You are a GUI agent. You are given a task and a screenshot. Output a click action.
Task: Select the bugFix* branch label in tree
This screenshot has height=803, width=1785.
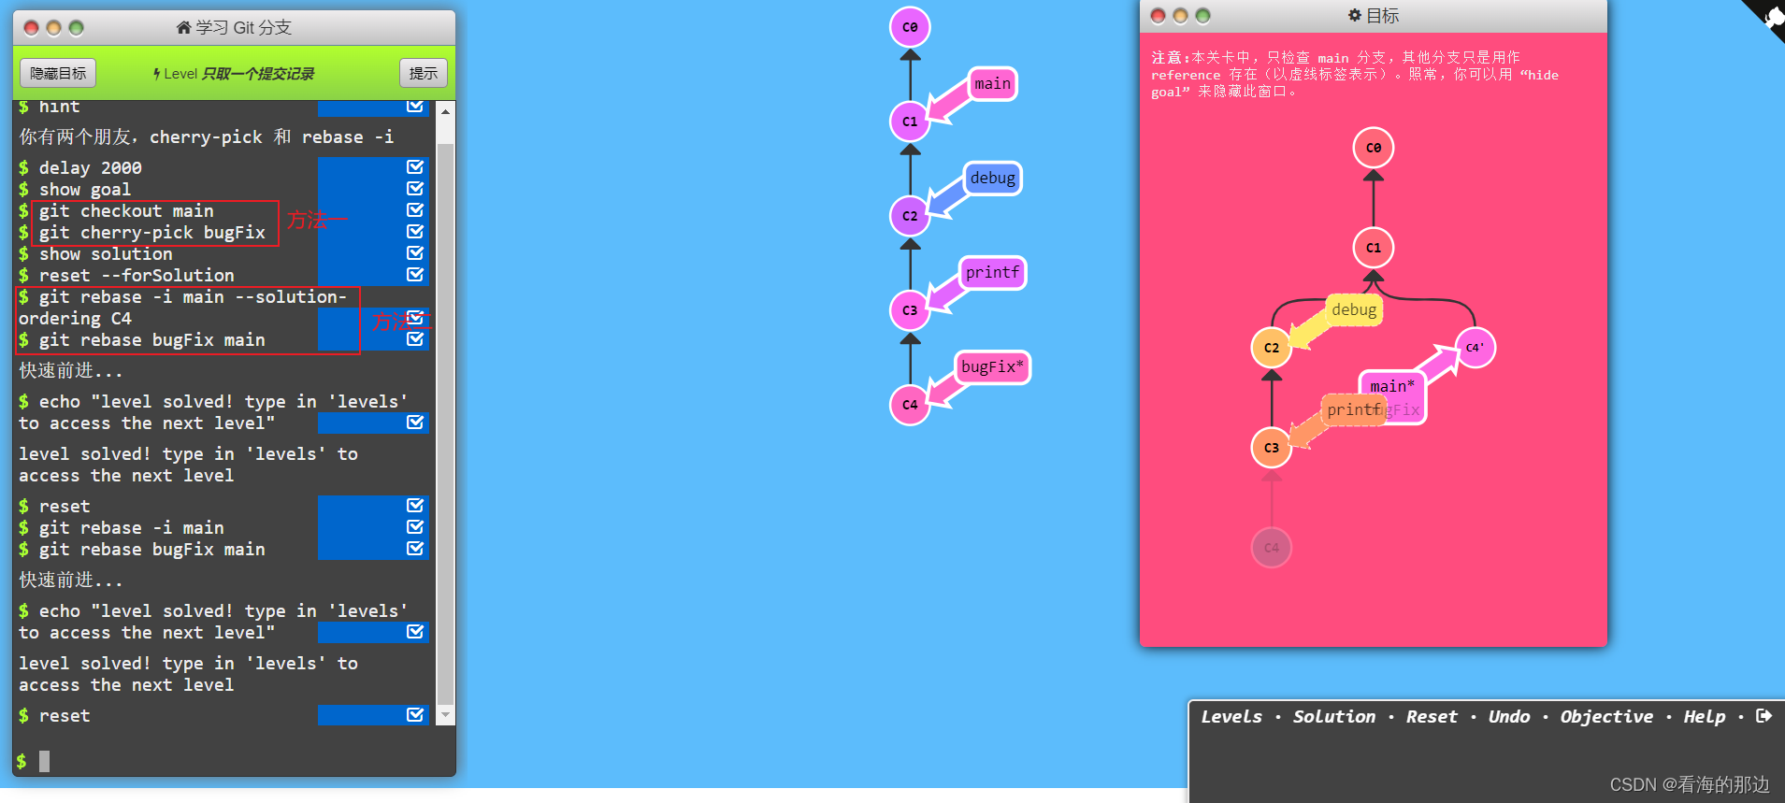992,367
